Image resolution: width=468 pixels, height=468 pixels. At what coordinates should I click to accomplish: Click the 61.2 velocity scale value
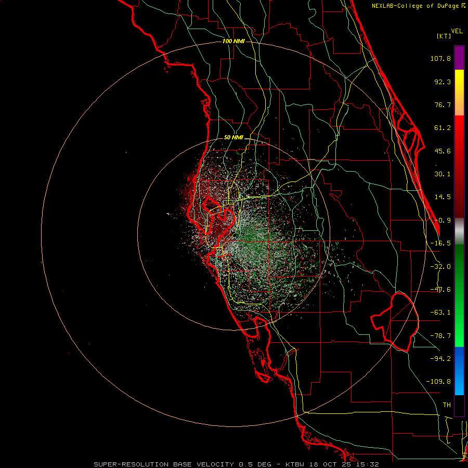443,128
